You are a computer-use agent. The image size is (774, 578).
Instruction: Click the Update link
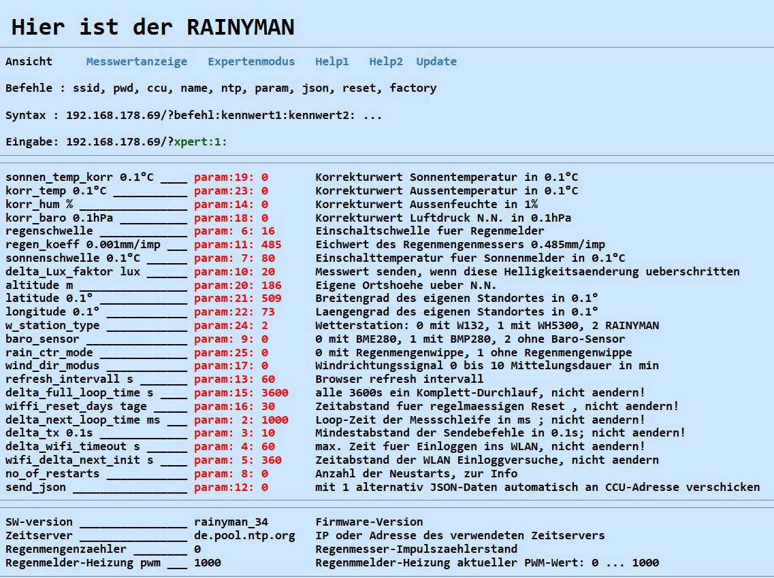click(x=436, y=62)
